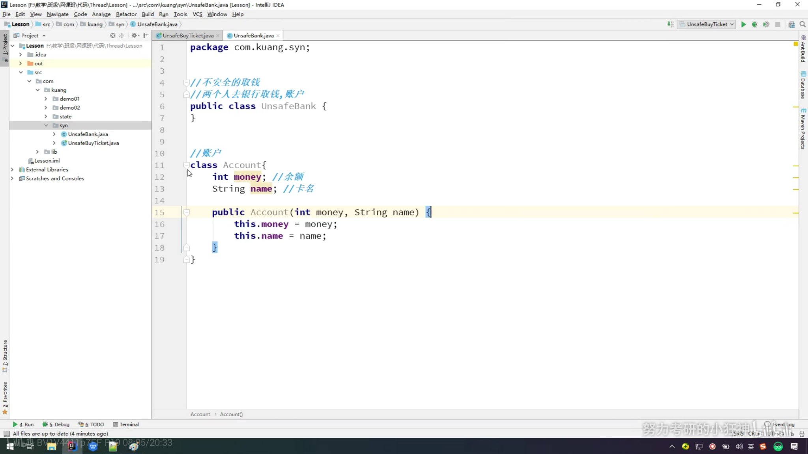This screenshot has height=454, width=808.
Task: Click the Account breadcrumb below editor
Action: (x=200, y=414)
